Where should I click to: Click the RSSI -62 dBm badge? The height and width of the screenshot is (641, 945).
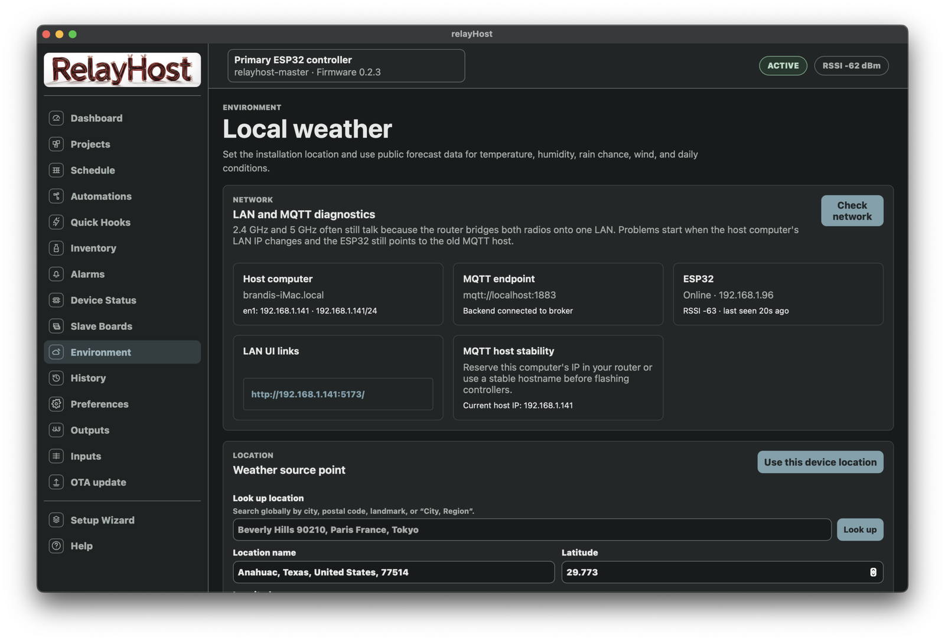click(x=851, y=66)
